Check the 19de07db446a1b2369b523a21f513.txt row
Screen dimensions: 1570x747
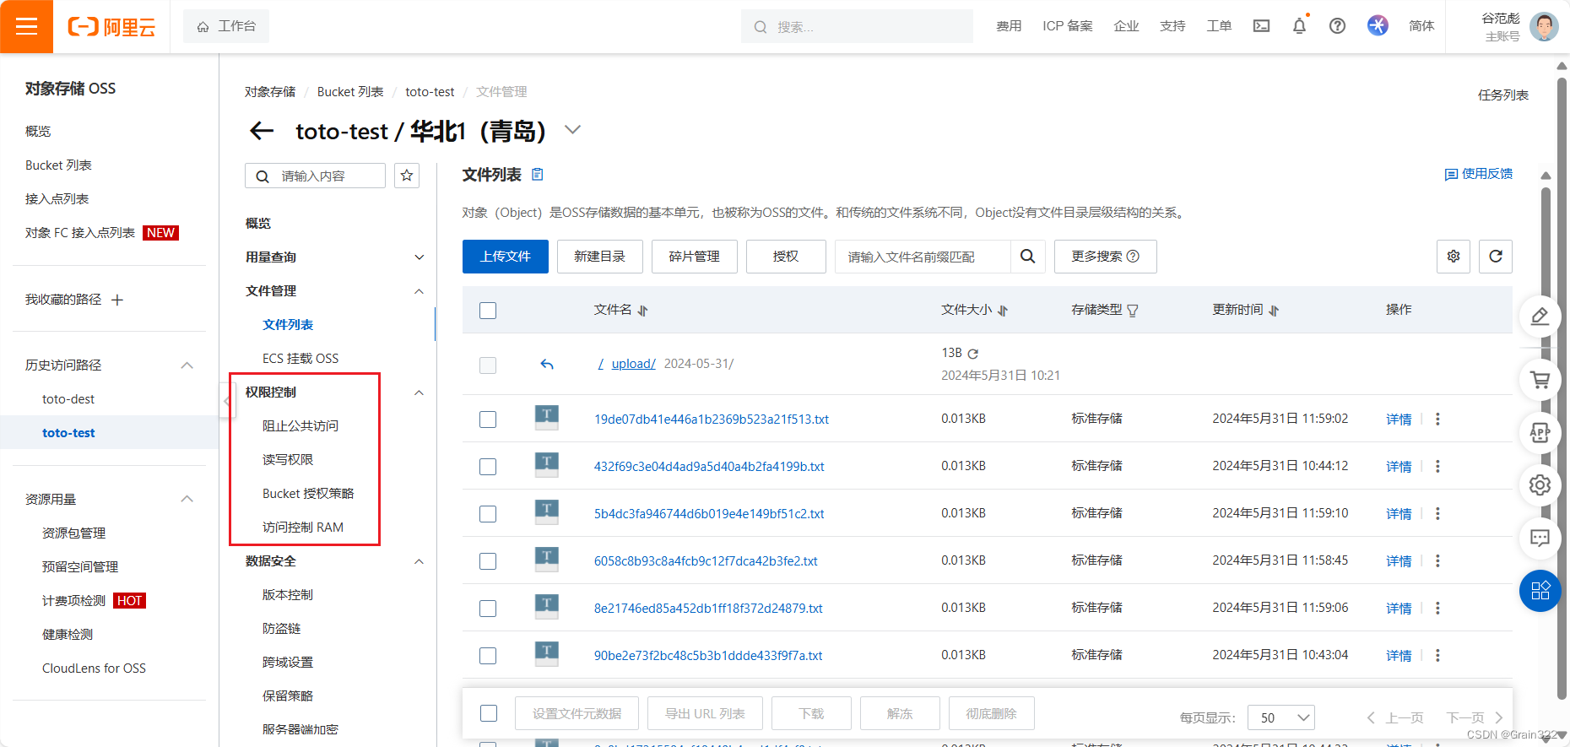tap(488, 420)
